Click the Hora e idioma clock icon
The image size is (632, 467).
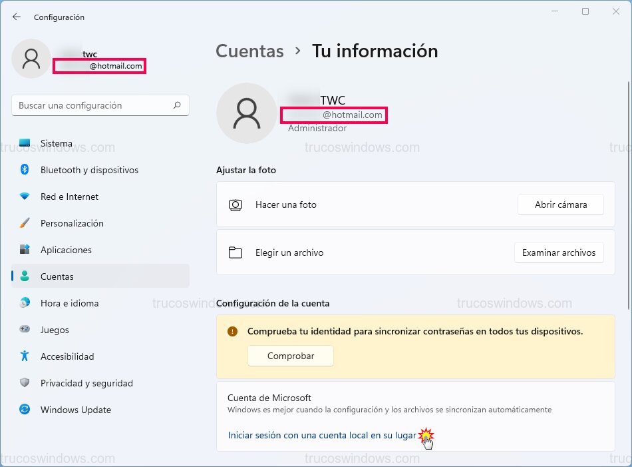[25, 303]
